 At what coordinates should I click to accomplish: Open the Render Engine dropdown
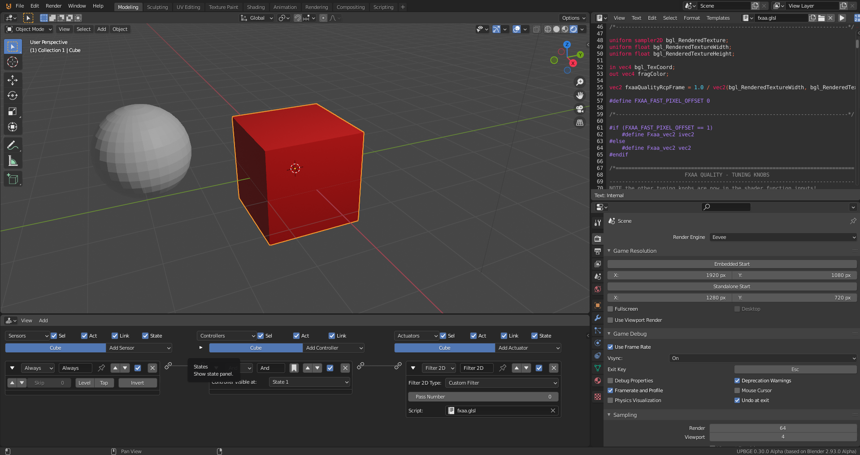(783, 237)
